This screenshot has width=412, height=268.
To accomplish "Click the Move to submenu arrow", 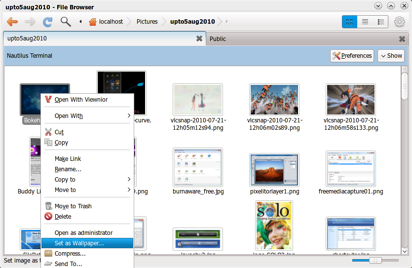I will pyautogui.click(x=129, y=190).
